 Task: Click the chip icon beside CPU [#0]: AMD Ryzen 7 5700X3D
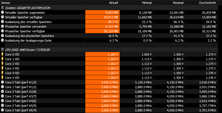[2, 50]
